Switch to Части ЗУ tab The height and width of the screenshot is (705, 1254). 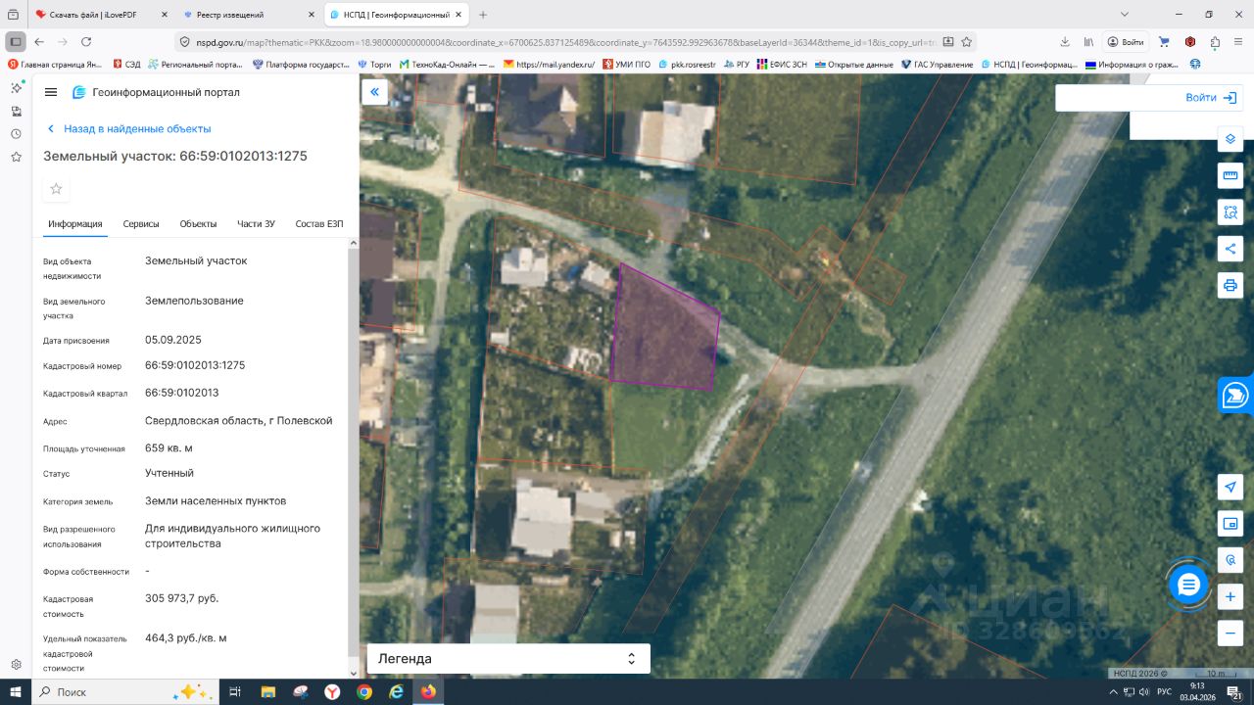click(x=256, y=224)
